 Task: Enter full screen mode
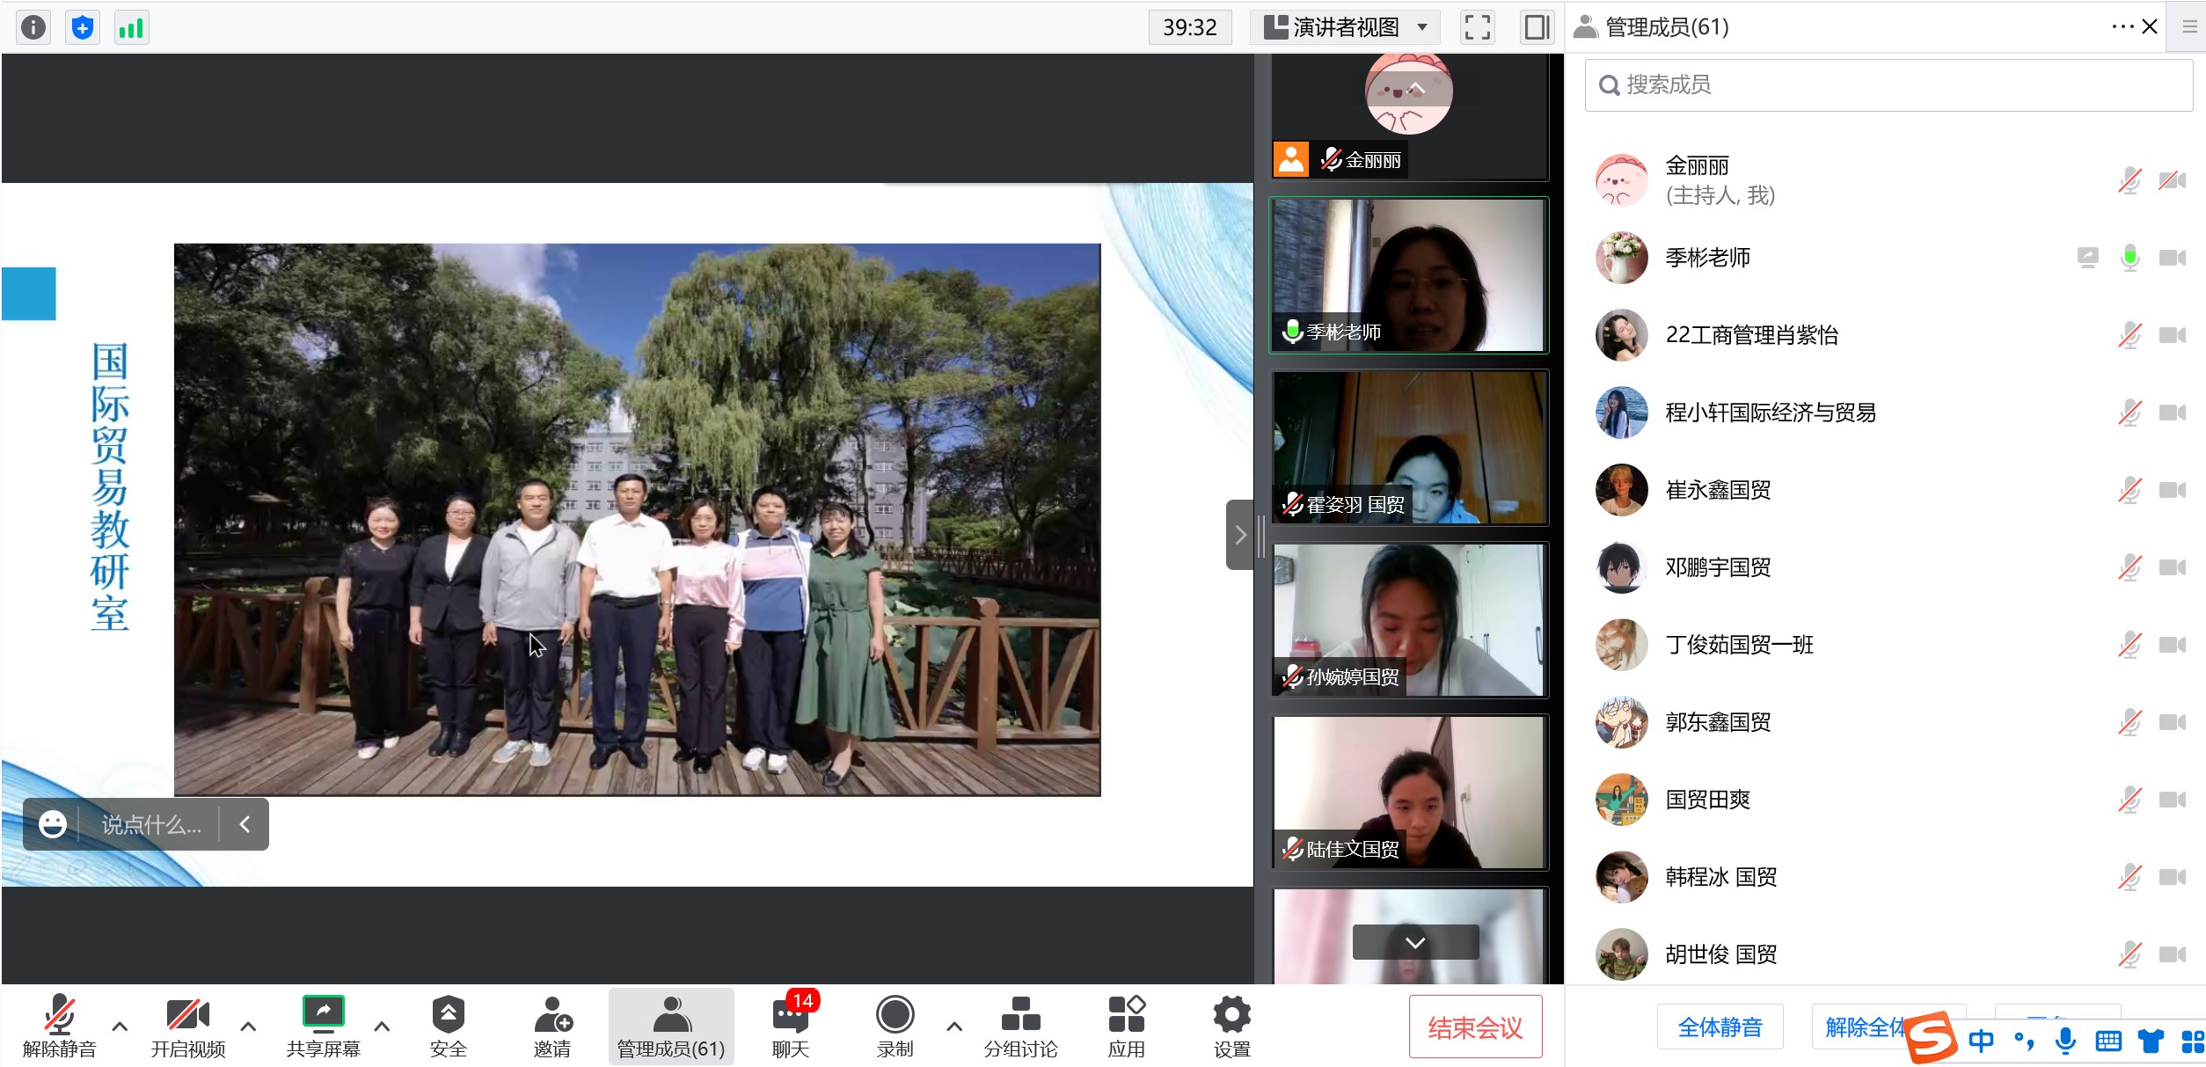click(x=1478, y=27)
